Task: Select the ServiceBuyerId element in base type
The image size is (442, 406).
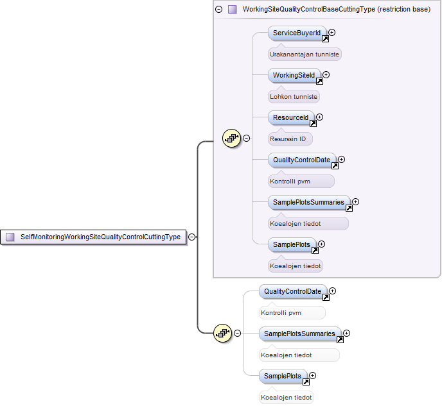Action: pos(297,33)
